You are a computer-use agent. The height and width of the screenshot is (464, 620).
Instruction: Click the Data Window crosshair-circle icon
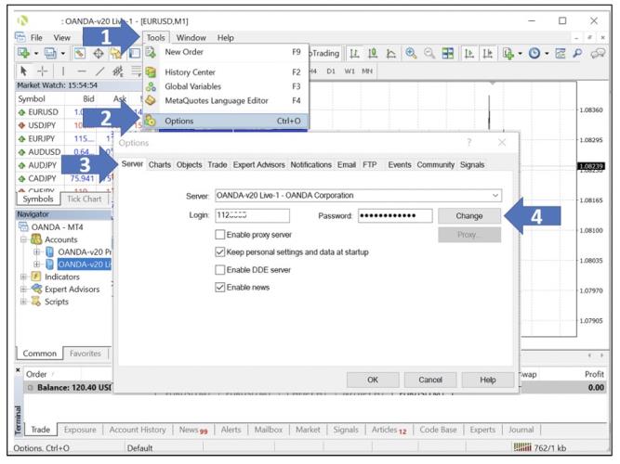(98, 53)
